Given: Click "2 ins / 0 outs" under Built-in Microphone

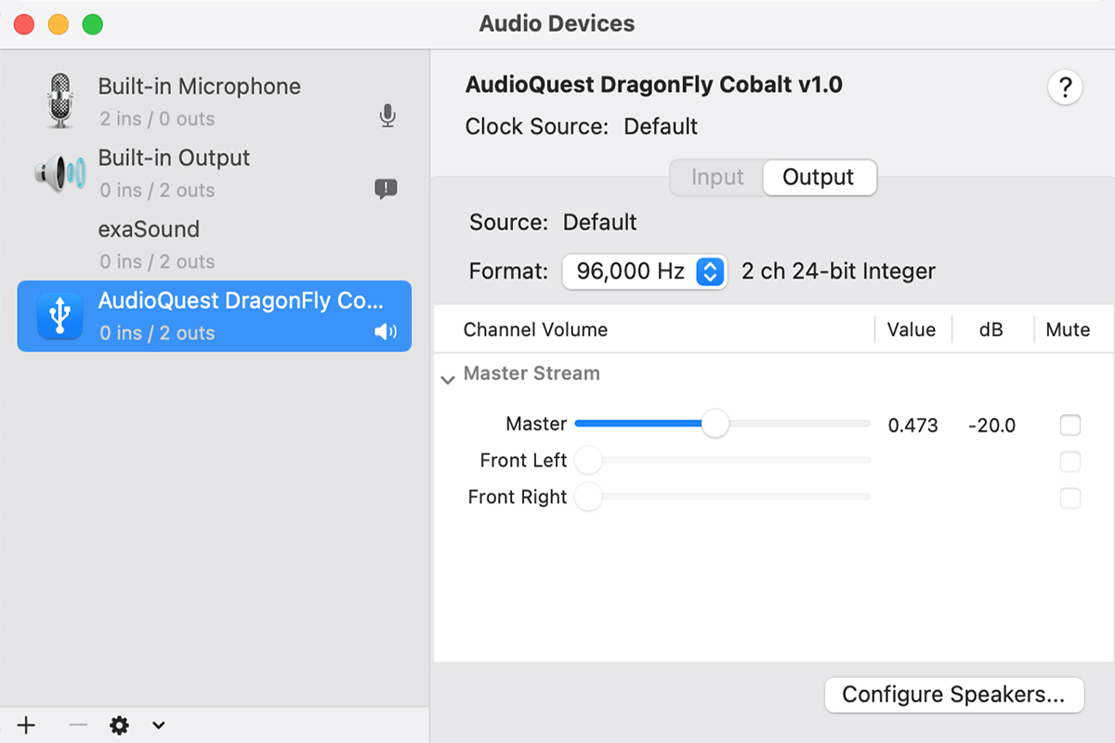Looking at the screenshot, I should click(157, 119).
